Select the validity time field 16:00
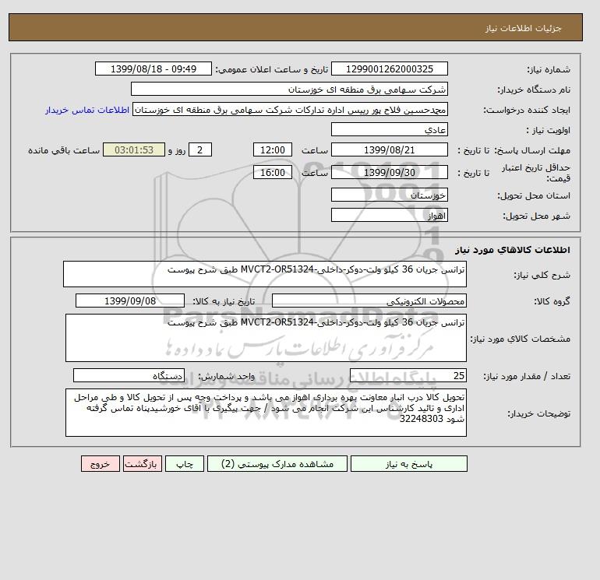 (273, 172)
